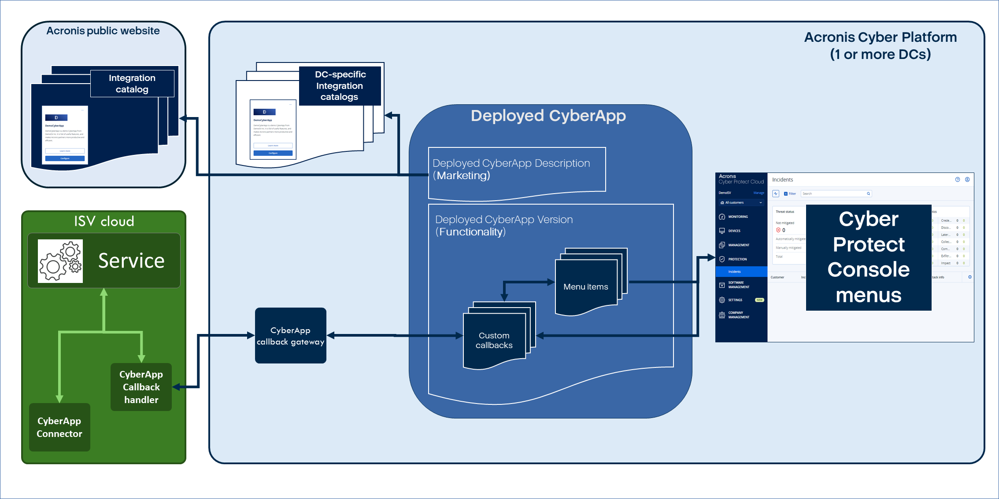Click the 'DC-specific Integration catalogs' label
This screenshot has width=999, height=499.
pyautogui.click(x=340, y=86)
